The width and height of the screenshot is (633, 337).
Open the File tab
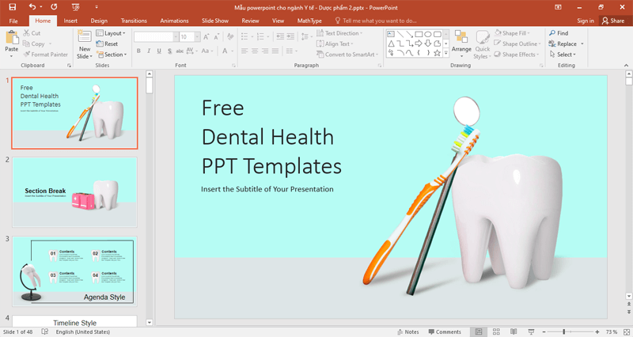click(x=13, y=21)
